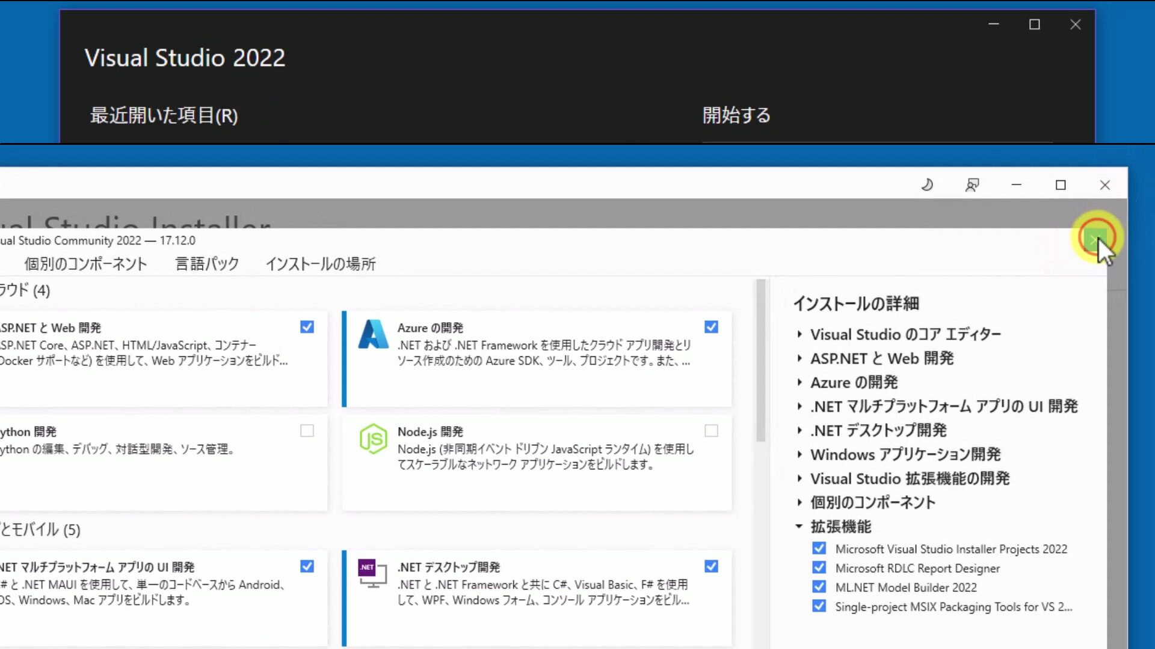Close the modify dialog with green X button
1155x649 pixels.
(1095, 239)
